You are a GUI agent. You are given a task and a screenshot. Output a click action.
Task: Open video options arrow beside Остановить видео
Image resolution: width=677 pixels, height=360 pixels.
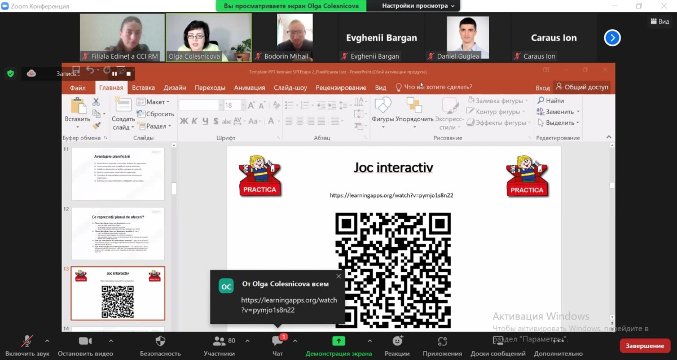click(x=111, y=341)
